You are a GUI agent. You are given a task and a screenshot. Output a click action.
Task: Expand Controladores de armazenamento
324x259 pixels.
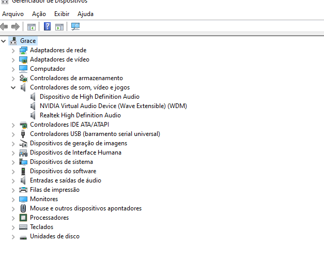(13, 79)
